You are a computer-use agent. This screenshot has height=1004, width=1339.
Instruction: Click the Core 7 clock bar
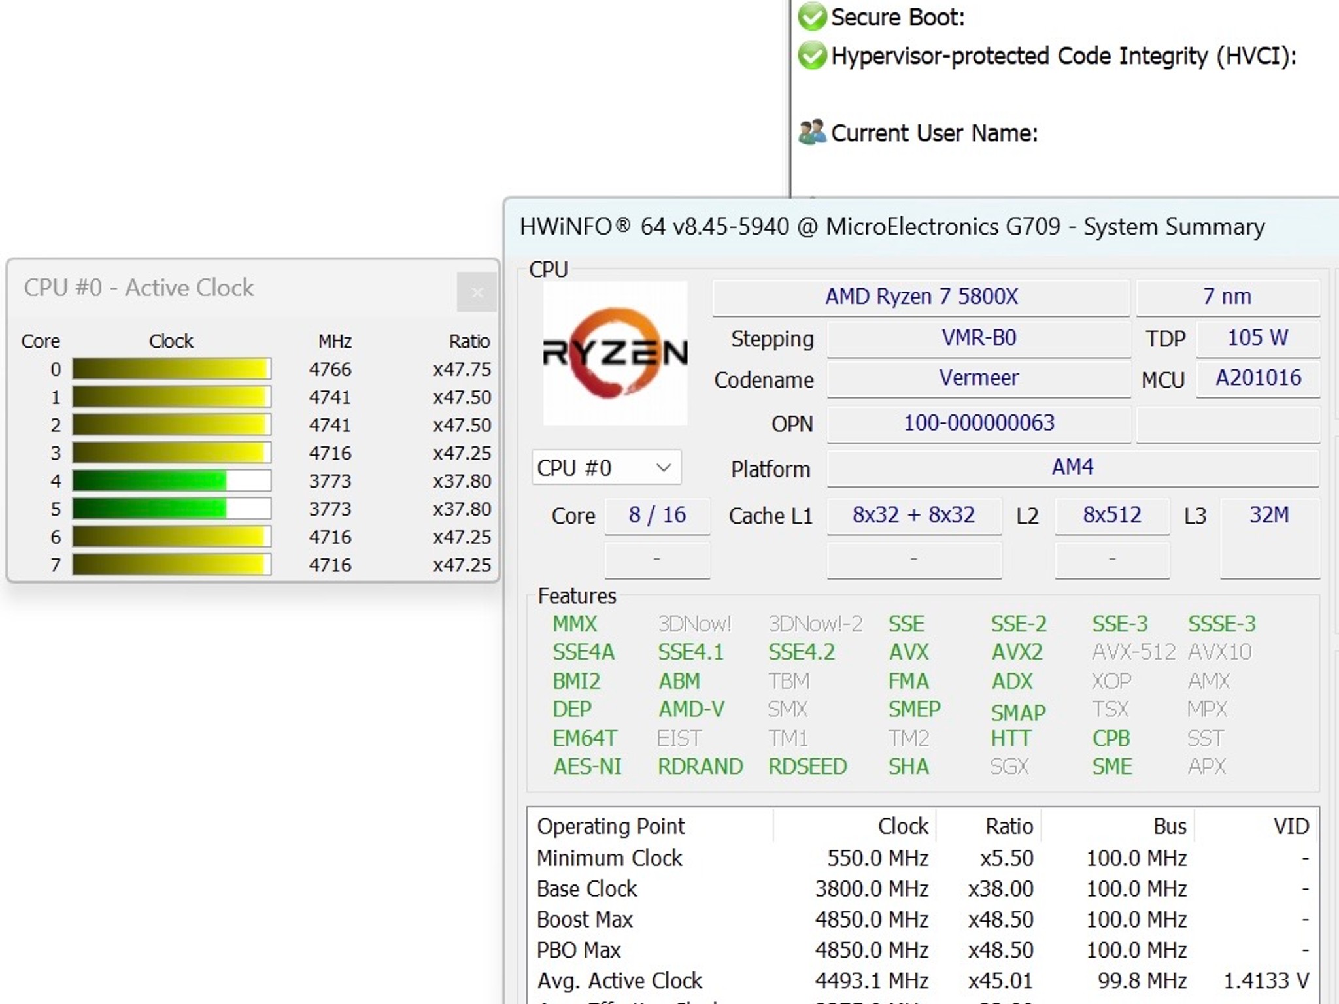point(171,565)
